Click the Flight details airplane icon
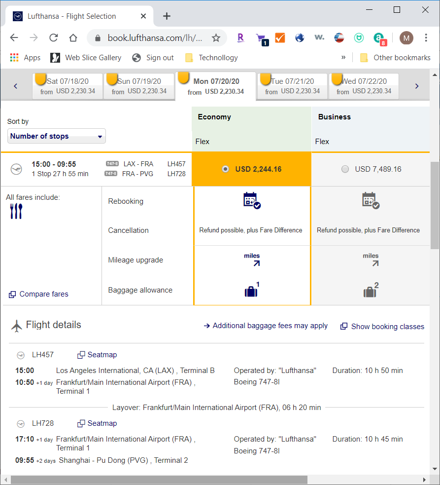The image size is (440, 485). click(17, 326)
